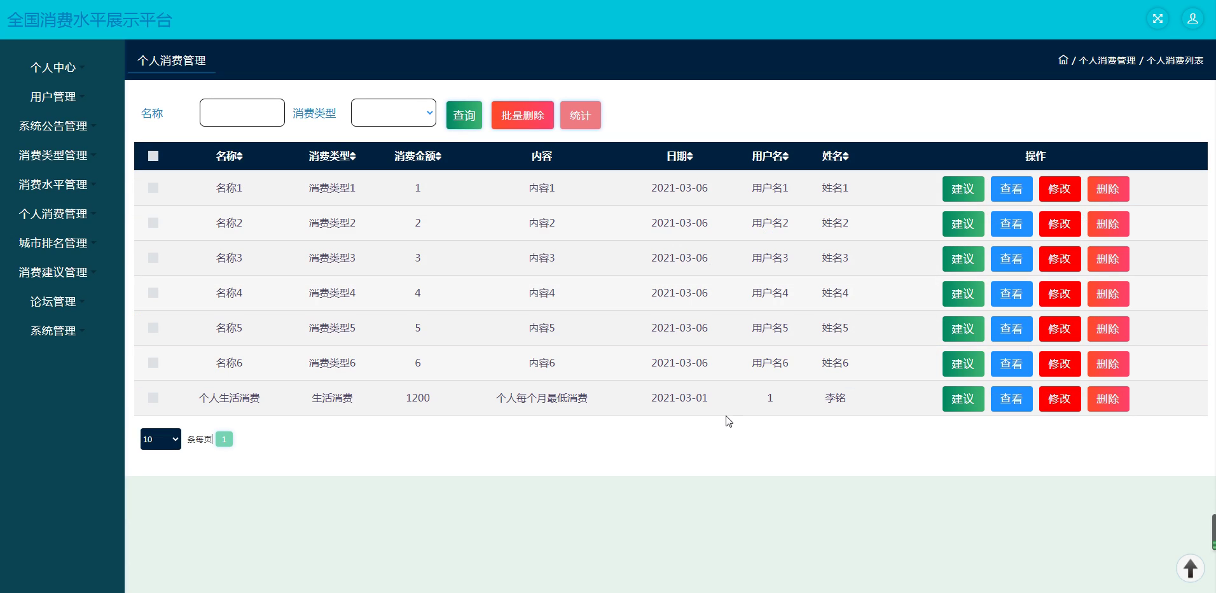This screenshot has height=593, width=1216.
Task: Check the row checkbox for 名称1
Action: [x=153, y=188]
